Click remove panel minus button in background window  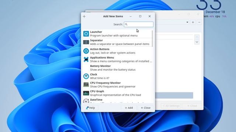199,22
